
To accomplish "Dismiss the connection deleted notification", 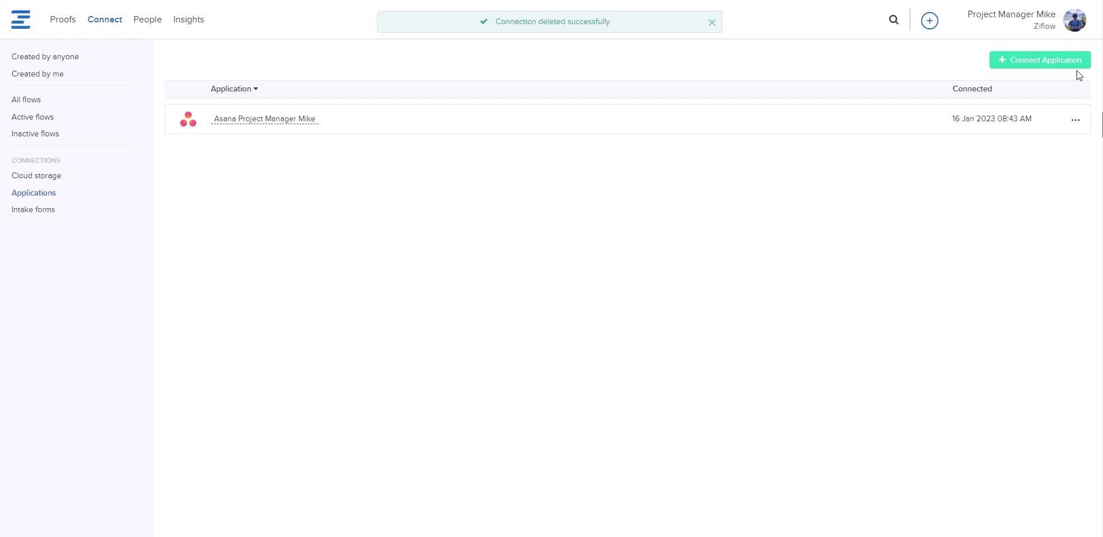I will [x=712, y=22].
